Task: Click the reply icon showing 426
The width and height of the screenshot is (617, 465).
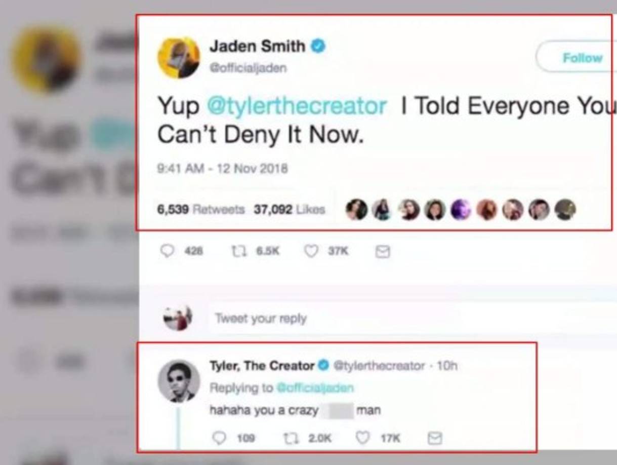Action: coord(167,251)
